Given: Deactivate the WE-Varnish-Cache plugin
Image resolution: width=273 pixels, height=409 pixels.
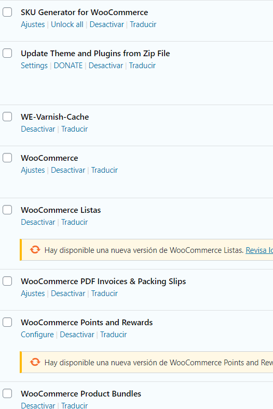Looking at the screenshot, I should pos(38,129).
